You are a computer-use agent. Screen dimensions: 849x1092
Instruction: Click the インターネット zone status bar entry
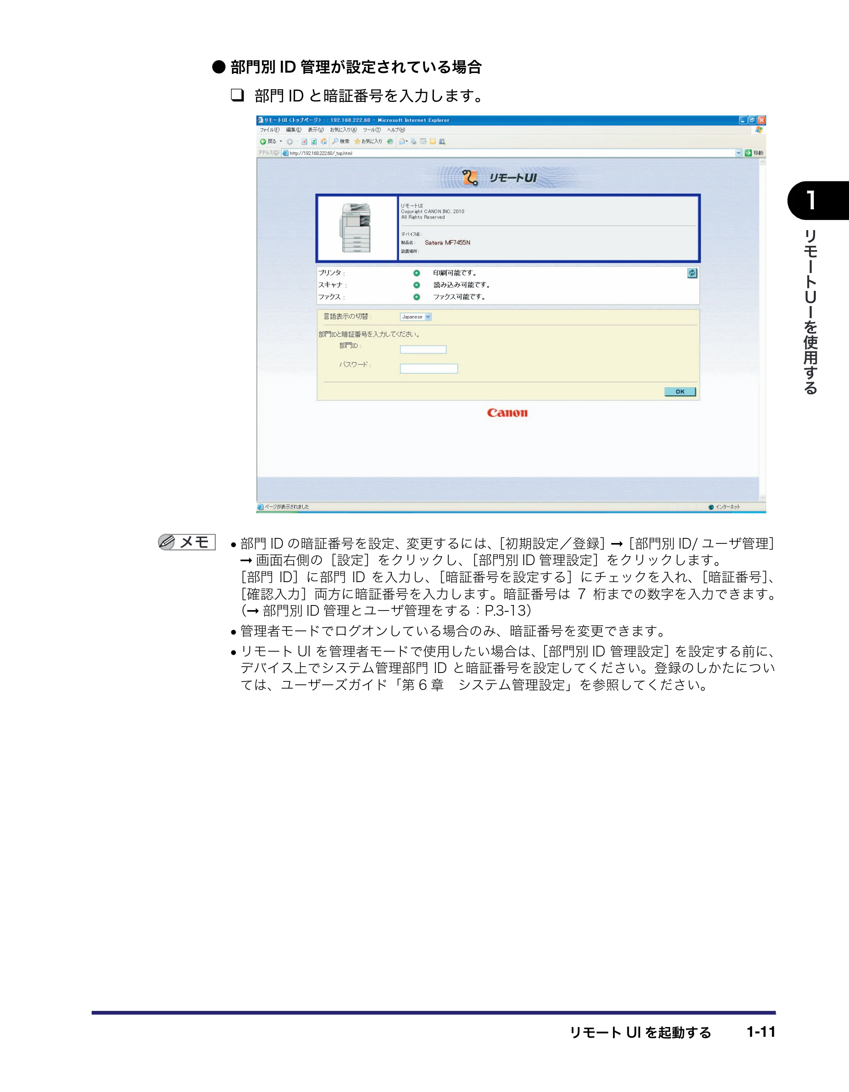pyautogui.click(x=724, y=507)
